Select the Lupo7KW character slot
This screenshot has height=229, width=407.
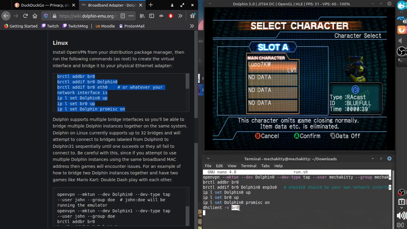[272, 67]
